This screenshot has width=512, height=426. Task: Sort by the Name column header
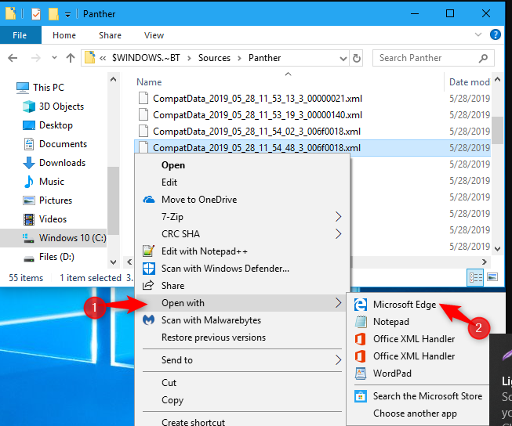point(149,82)
